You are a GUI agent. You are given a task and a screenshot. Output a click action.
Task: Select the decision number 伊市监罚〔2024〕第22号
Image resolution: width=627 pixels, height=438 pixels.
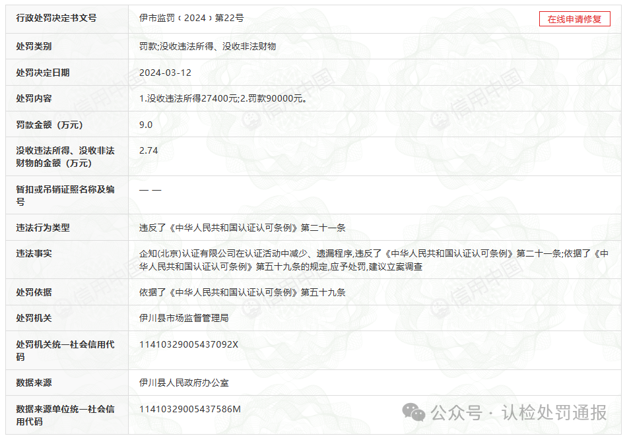[x=191, y=18]
